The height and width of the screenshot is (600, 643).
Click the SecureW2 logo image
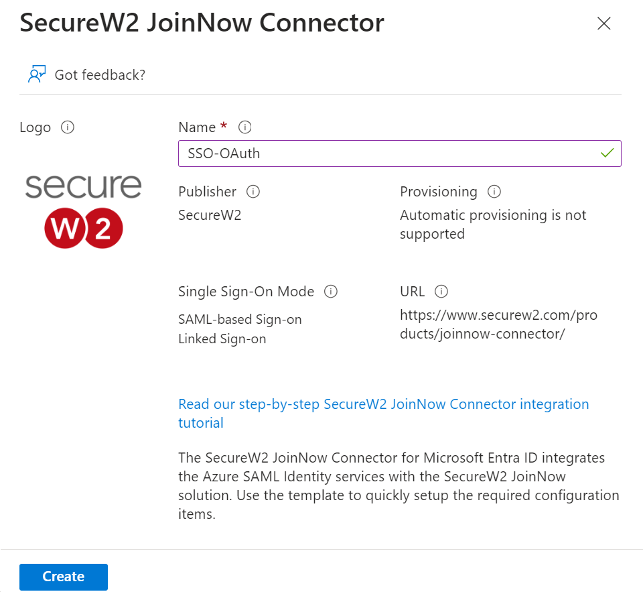[x=84, y=211]
